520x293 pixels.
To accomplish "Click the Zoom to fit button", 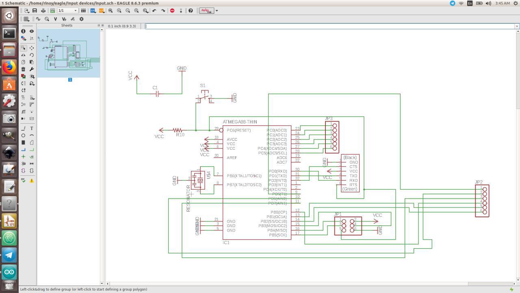I will [110, 11].
